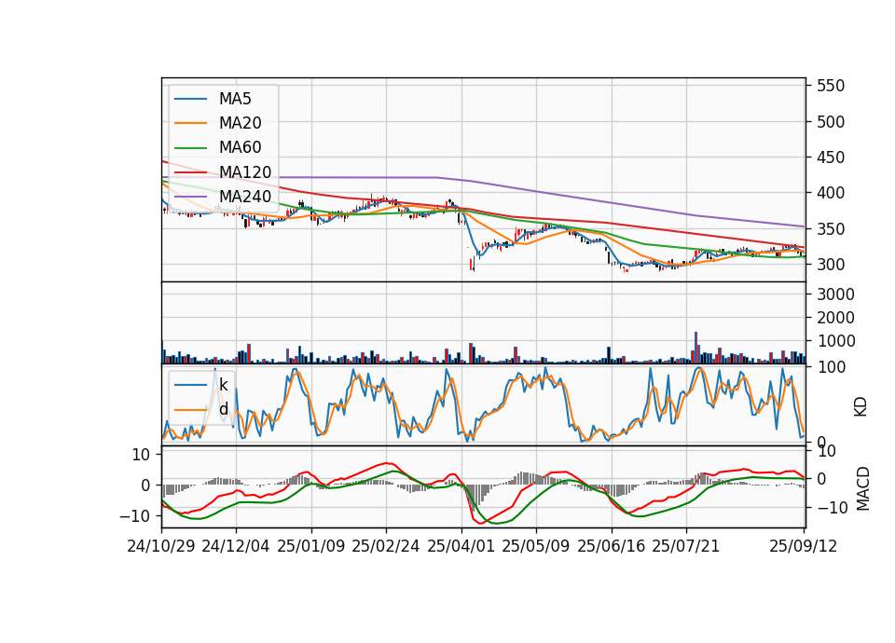Click the blue MA5 legend line swatch
The image size is (895, 643).
pyautogui.click(x=190, y=99)
